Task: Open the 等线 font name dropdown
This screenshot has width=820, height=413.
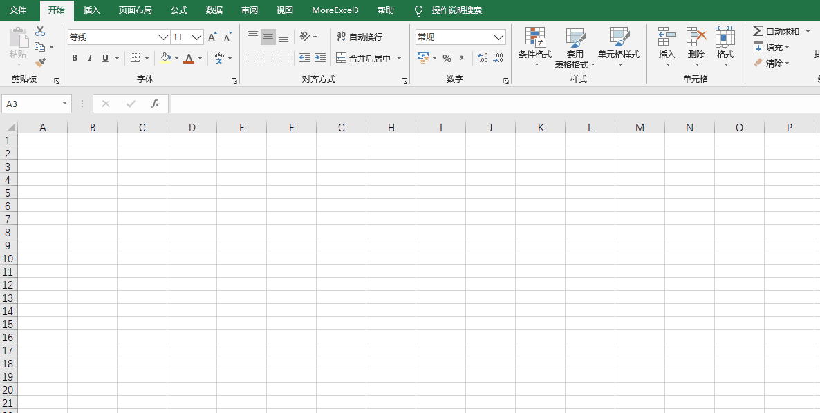Action: [x=163, y=37]
